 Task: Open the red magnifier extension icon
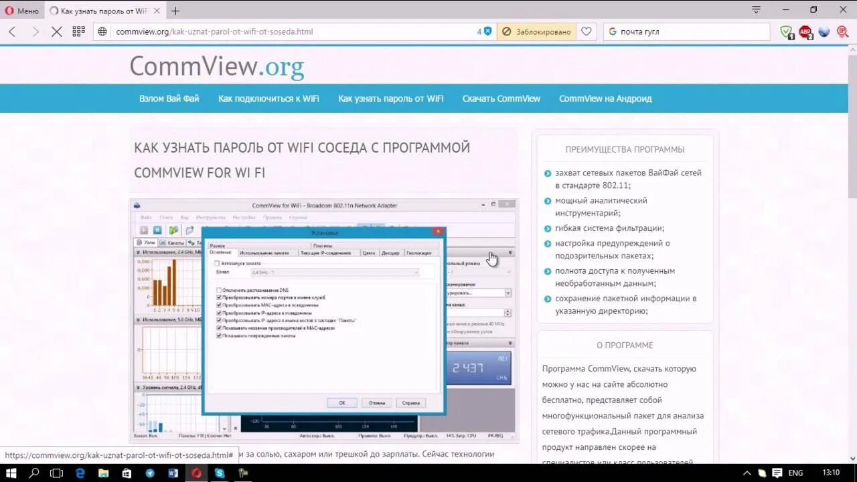point(842,31)
